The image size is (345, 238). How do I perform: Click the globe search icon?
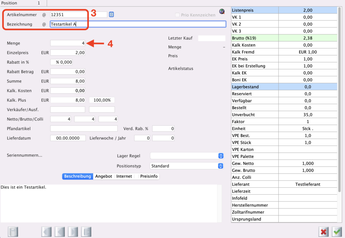click(x=222, y=11)
